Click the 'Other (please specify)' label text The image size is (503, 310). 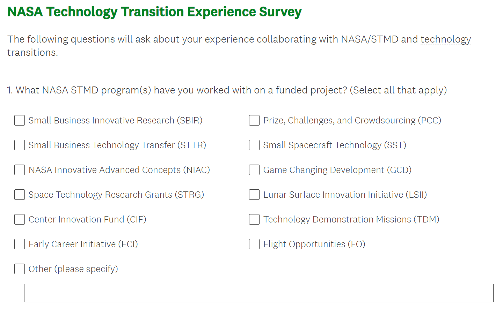73,269
